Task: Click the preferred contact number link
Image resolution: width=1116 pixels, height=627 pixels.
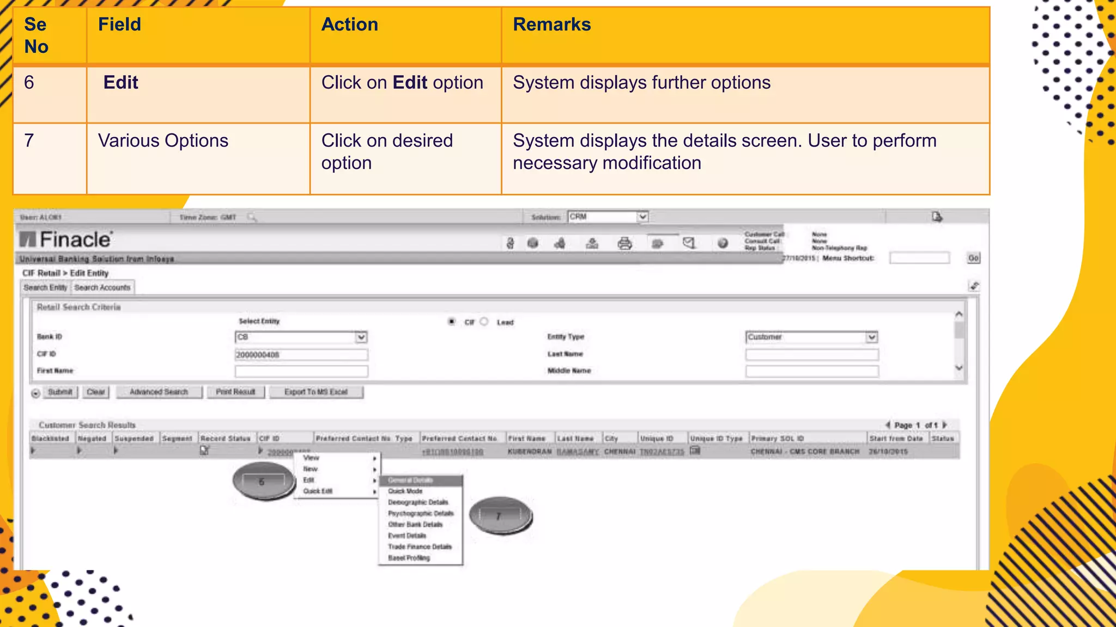Action: (x=453, y=452)
